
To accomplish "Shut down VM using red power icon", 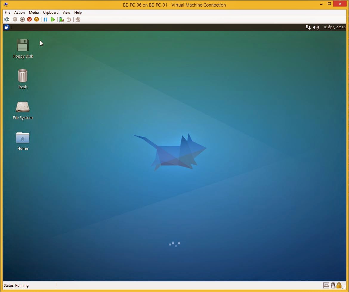I will [29, 19].
